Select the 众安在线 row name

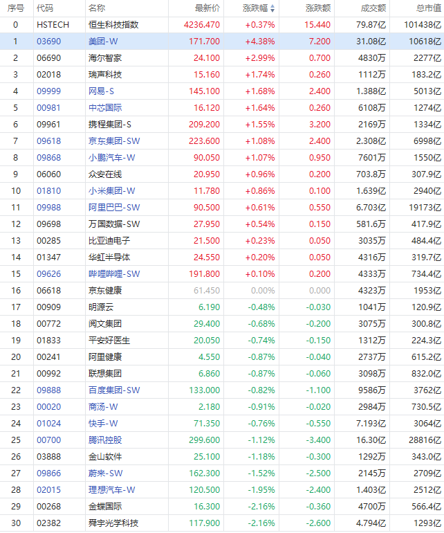[105, 174]
